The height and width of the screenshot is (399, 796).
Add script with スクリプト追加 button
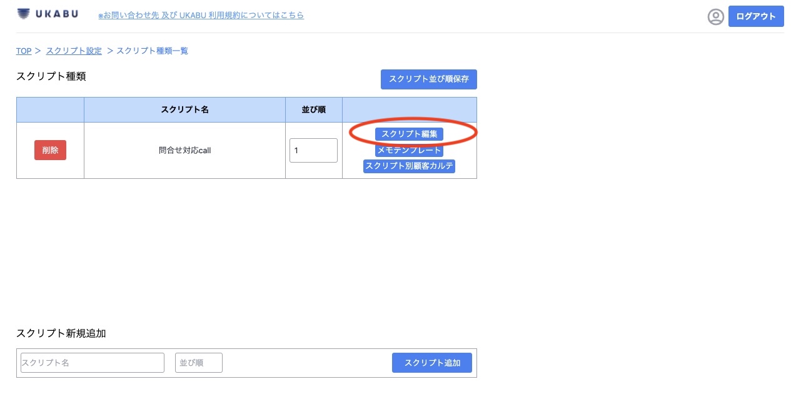[432, 363]
